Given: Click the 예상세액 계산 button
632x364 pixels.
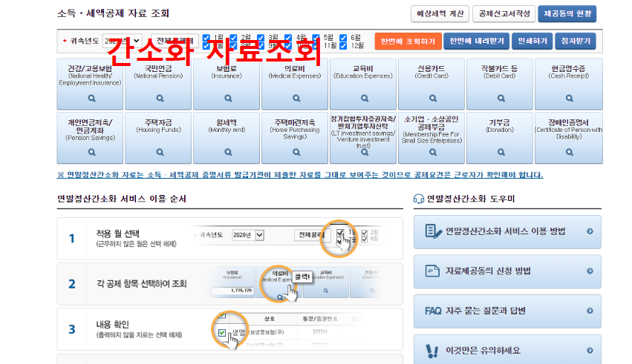Looking at the screenshot, I should [x=440, y=13].
